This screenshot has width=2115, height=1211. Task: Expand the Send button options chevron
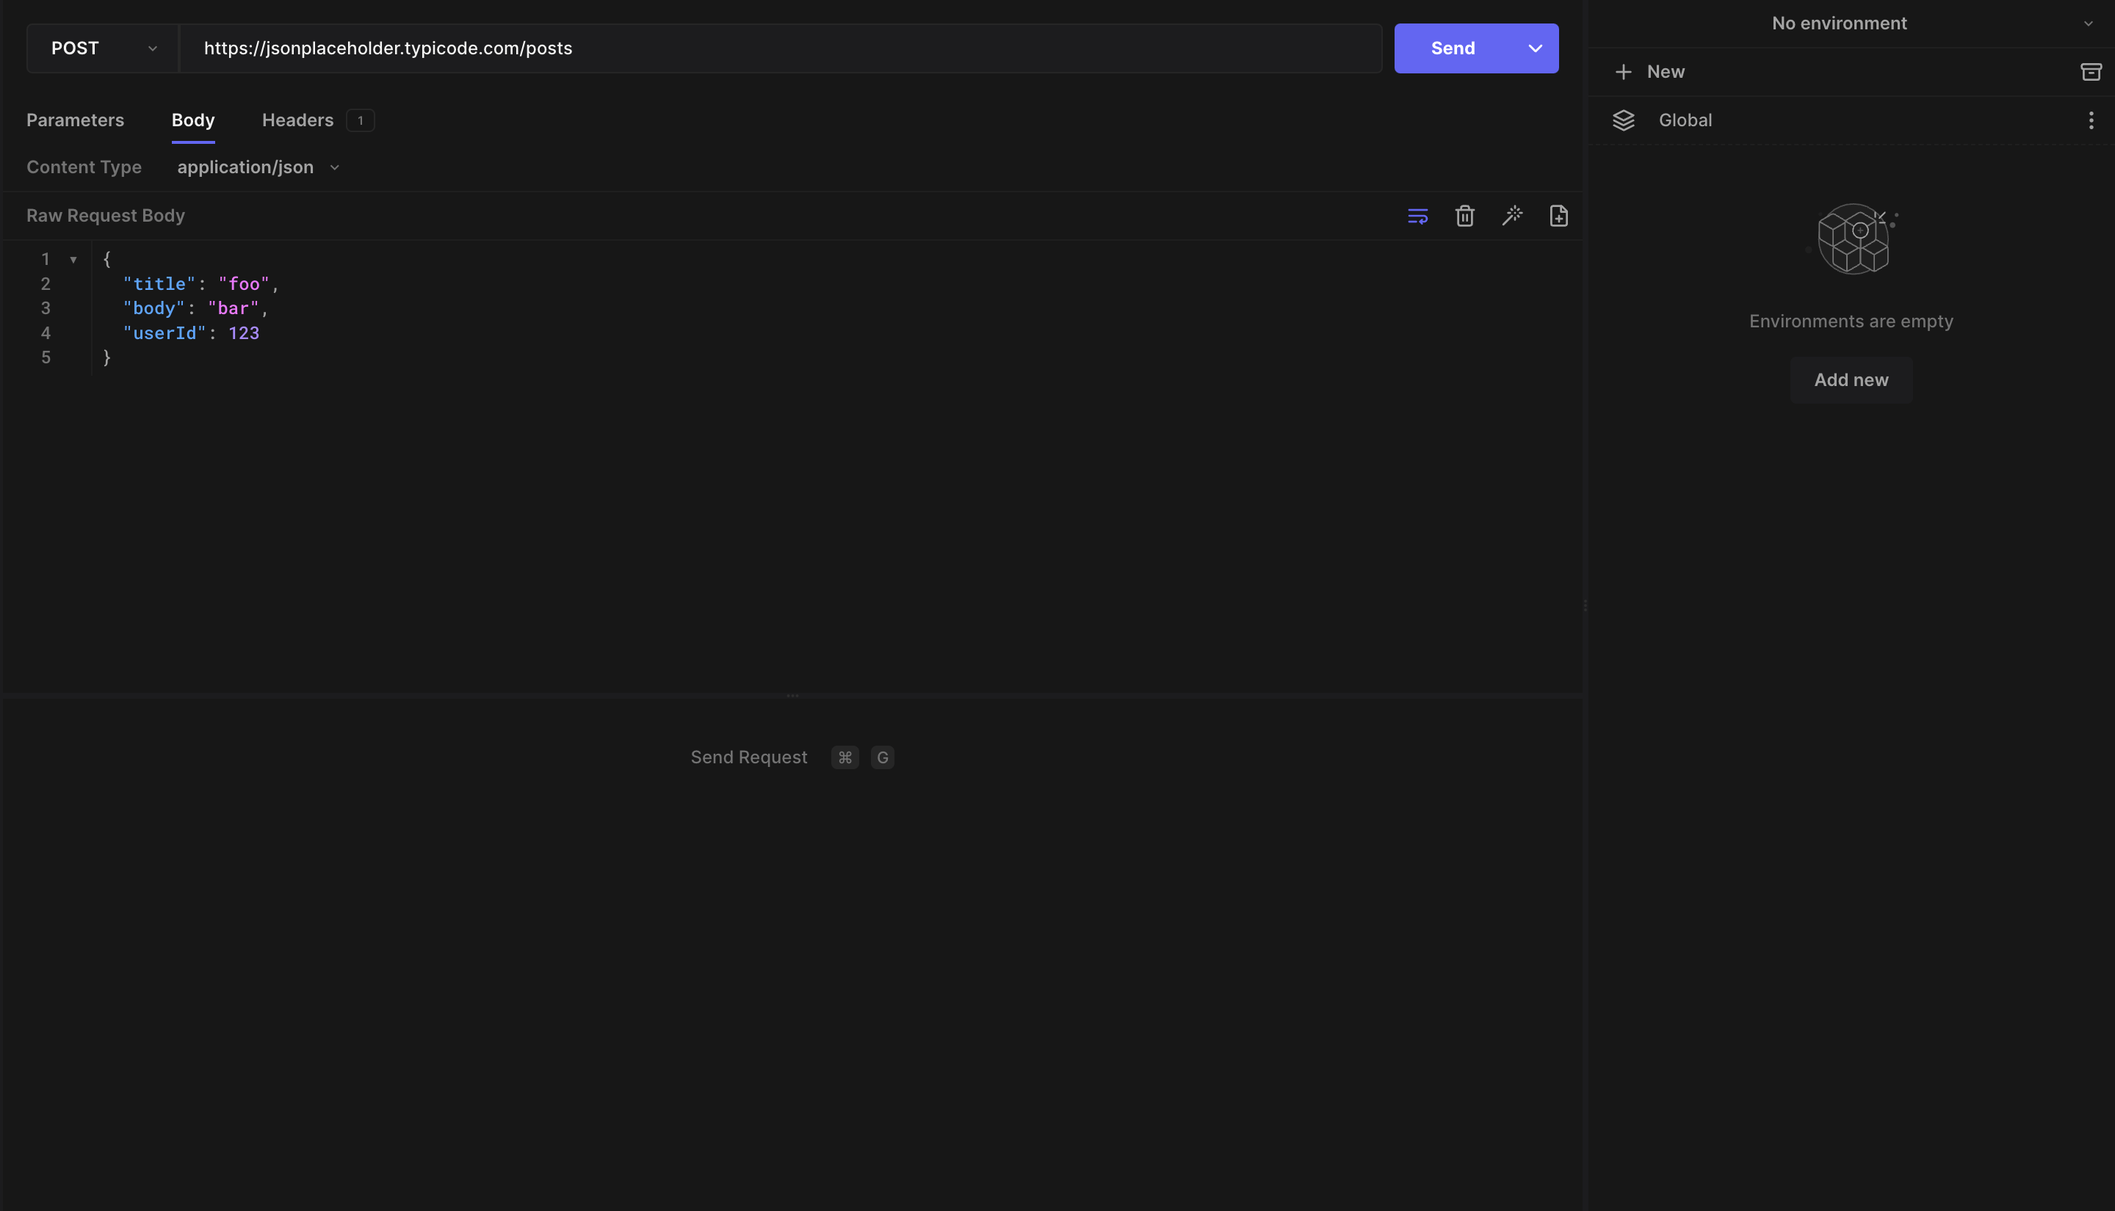pos(1533,48)
